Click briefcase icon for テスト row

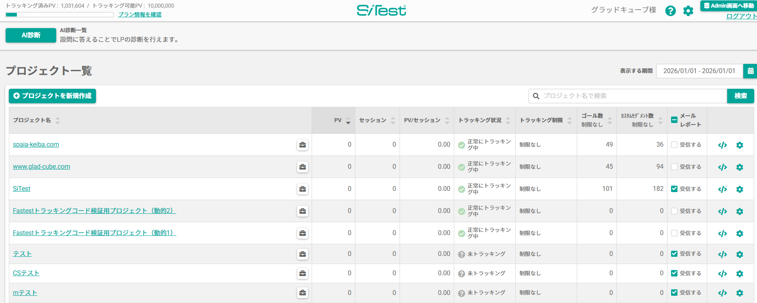pyautogui.click(x=303, y=254)
